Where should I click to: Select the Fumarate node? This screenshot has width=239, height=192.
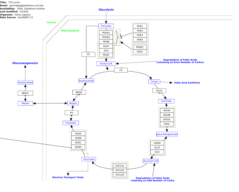click(x=71, y=123)
